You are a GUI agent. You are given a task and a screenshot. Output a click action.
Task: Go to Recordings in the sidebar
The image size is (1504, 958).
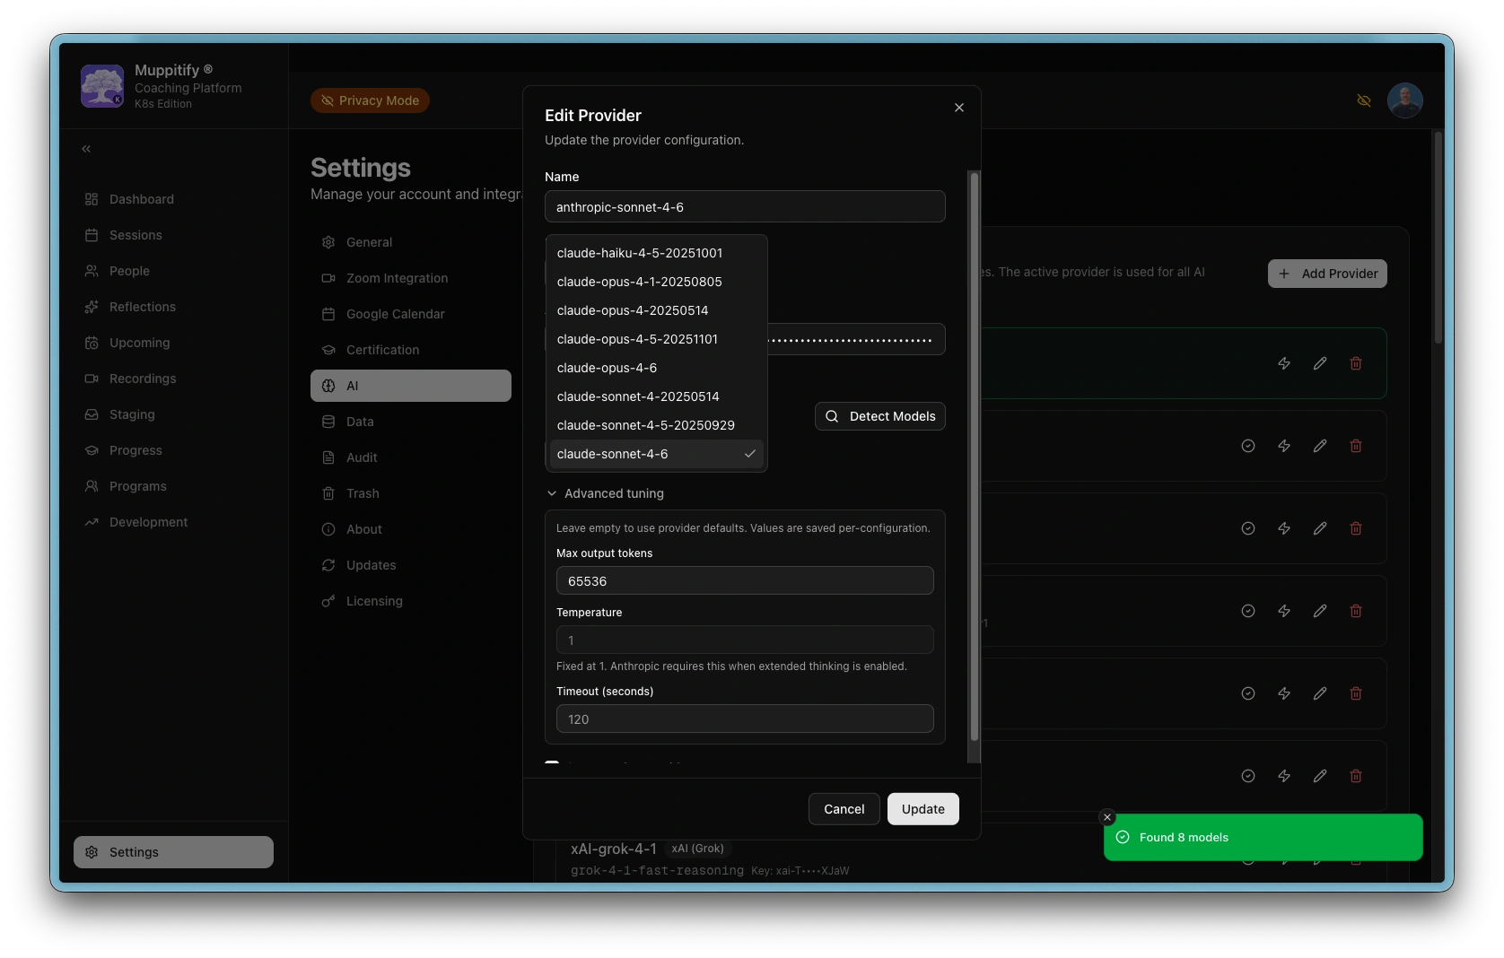143,379
